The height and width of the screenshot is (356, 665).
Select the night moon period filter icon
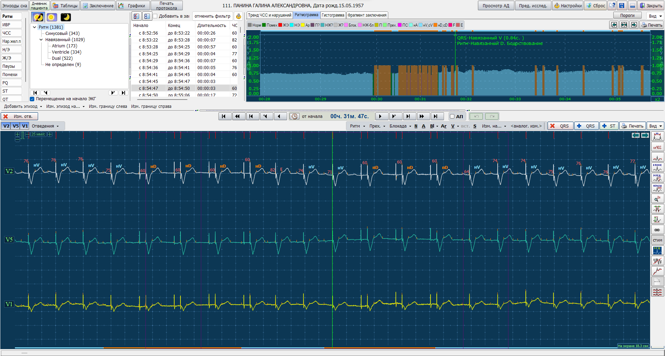click(x=65, y=17)
